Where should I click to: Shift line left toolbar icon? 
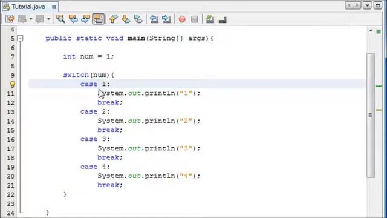(x=154, y=19)
